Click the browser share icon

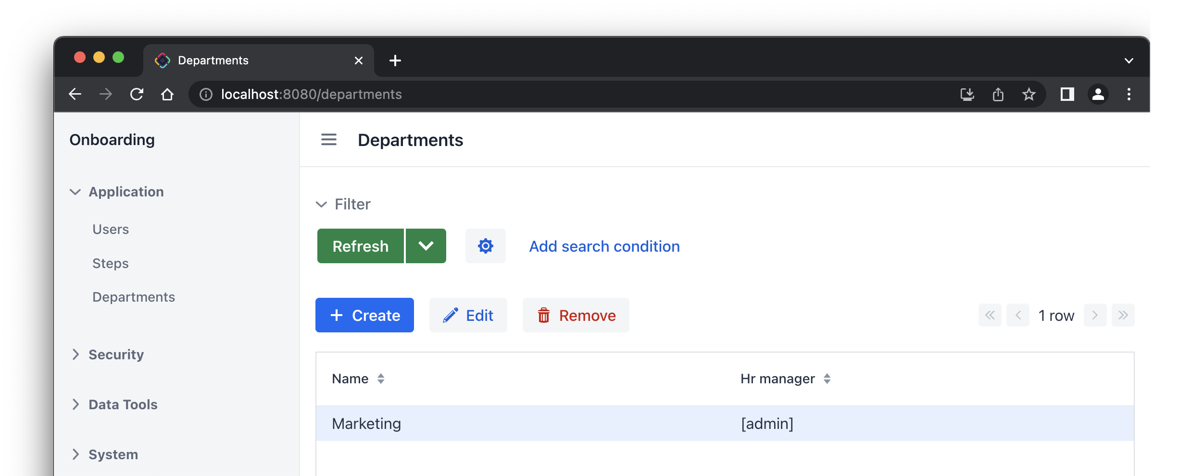point(998,94)
